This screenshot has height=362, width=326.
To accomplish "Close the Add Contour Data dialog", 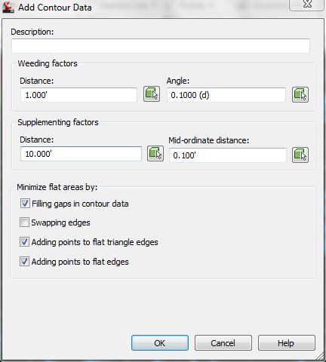I will 307,5.
